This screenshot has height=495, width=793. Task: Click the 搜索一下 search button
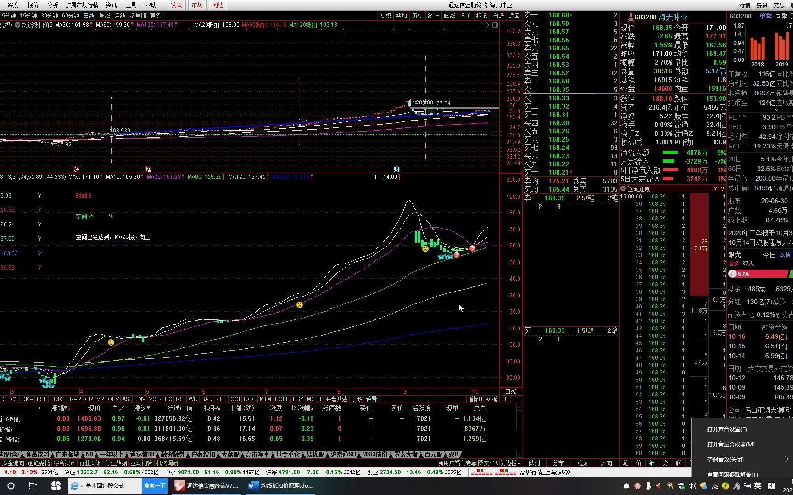pyautogui.click(x=154, y=486)
